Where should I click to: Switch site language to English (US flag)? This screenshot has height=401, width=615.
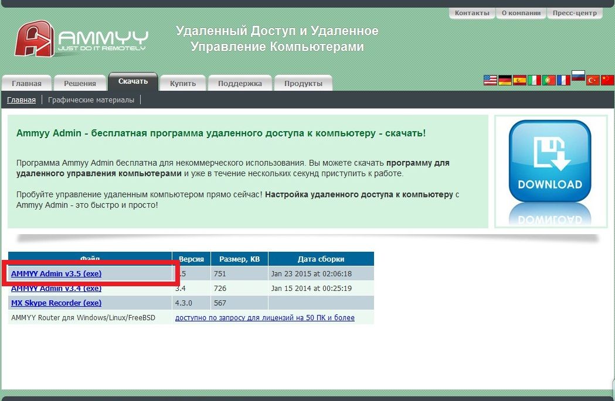tap(490, 80)
